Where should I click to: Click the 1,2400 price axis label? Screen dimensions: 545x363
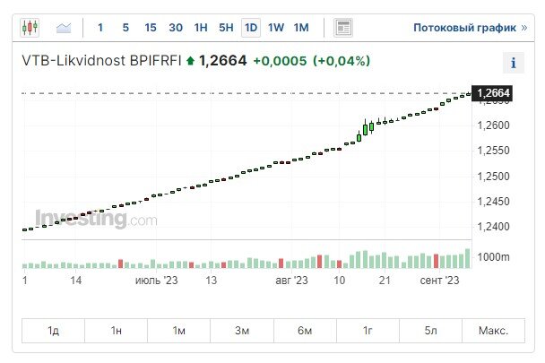point(493,227)
